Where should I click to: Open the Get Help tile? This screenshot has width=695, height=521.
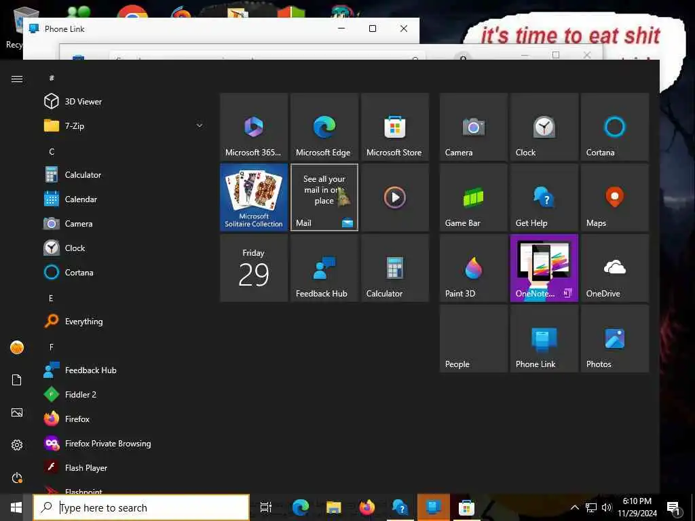click(544, 197)
